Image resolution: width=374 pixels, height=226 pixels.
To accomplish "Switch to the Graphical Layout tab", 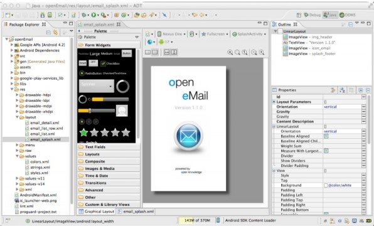I will (97, 212).
